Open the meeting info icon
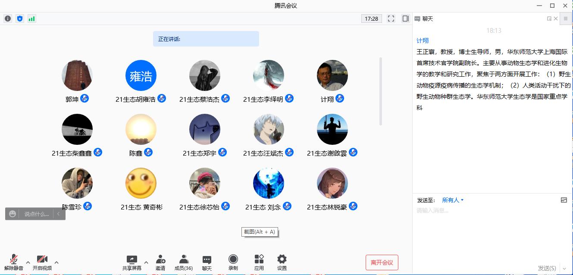This screenshot has height=275, width=573. click(x=8, y=19)
